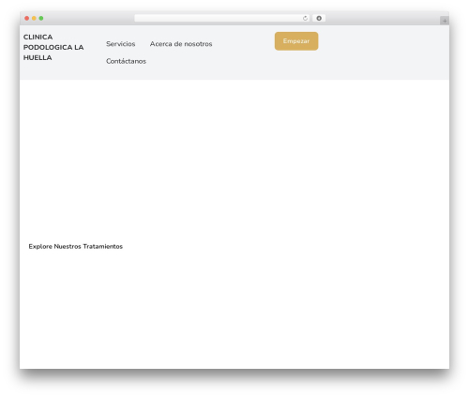Click the round extension icon beside address bar
Screen dimensions: 469x397
coord(319,19)
